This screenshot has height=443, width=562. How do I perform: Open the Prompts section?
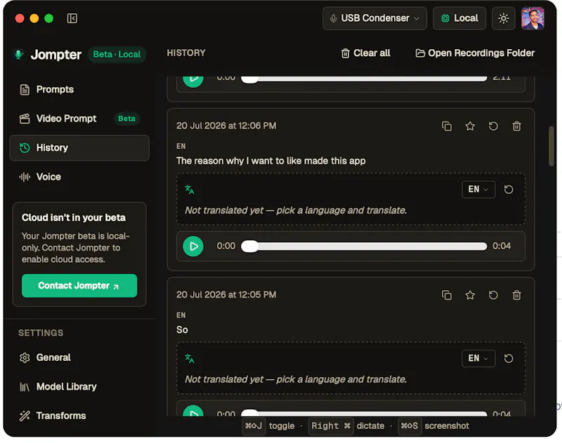click(x=79, y=90)
